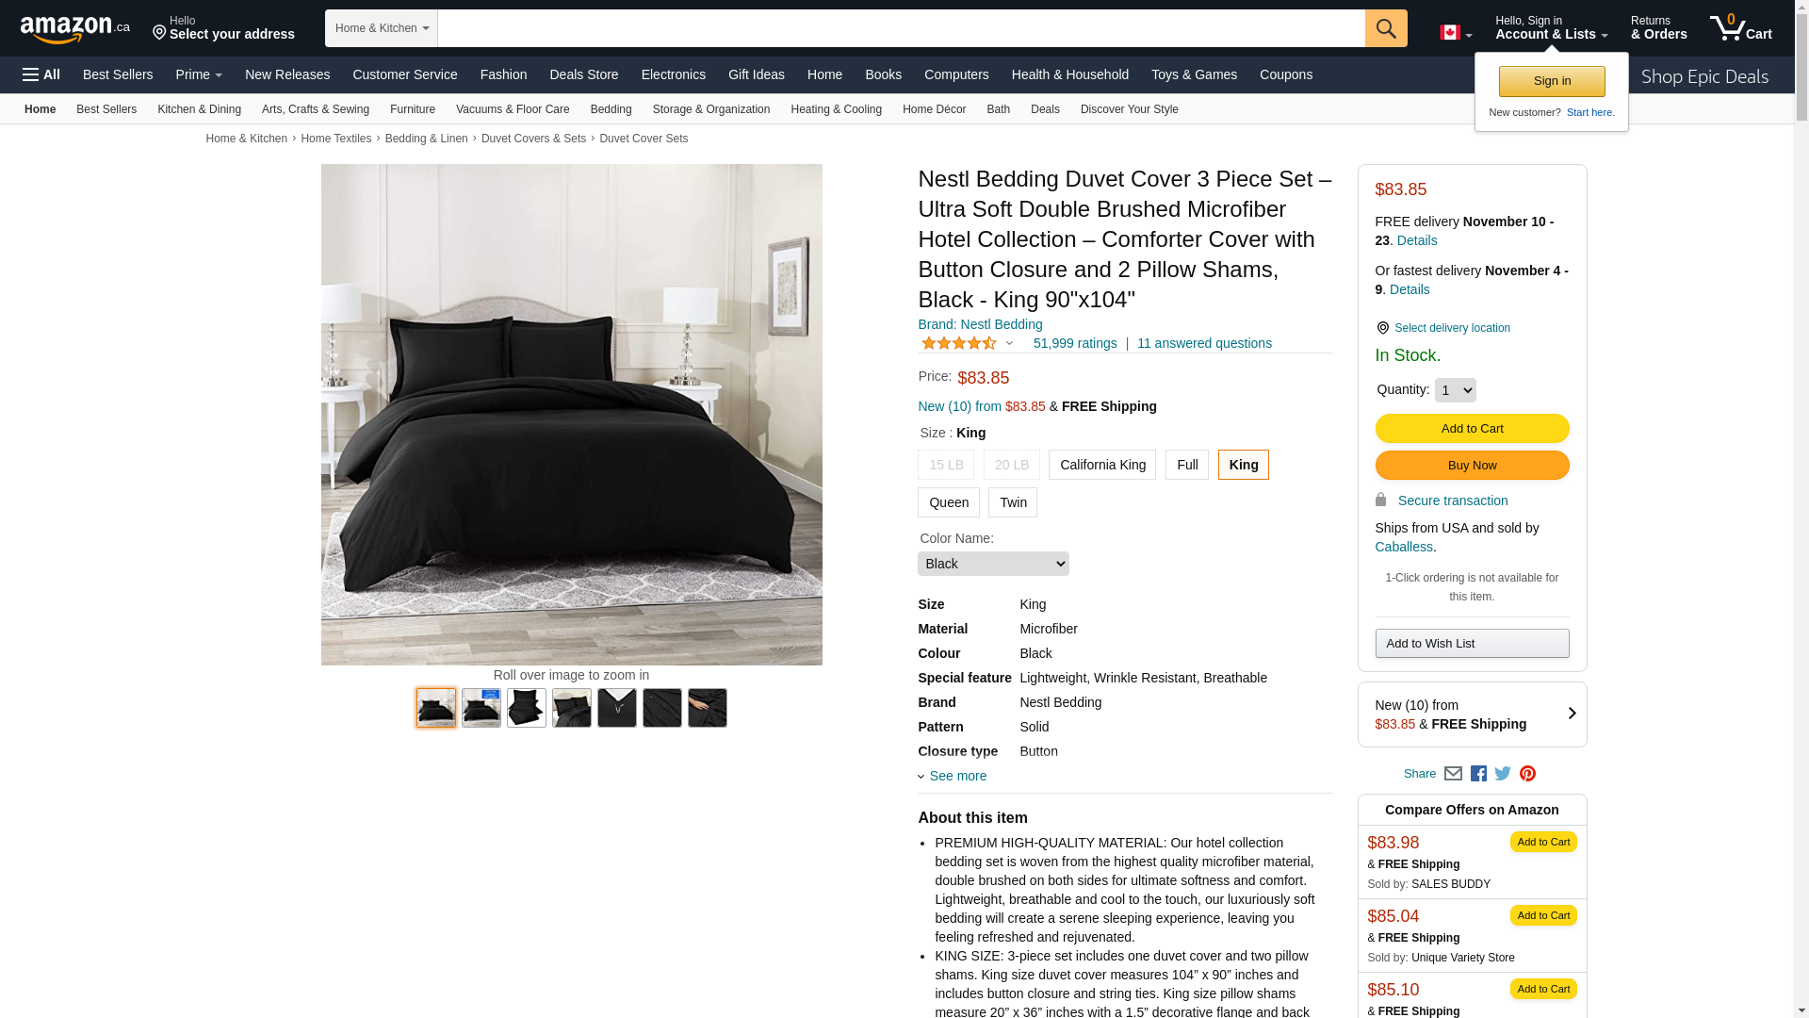Select the Queen size option
Screen dimensions: 1809x1018
[949, 502]
